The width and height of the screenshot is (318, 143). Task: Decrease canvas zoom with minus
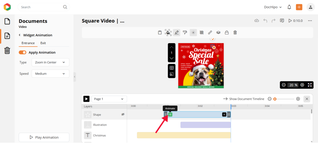coord(284,85)
